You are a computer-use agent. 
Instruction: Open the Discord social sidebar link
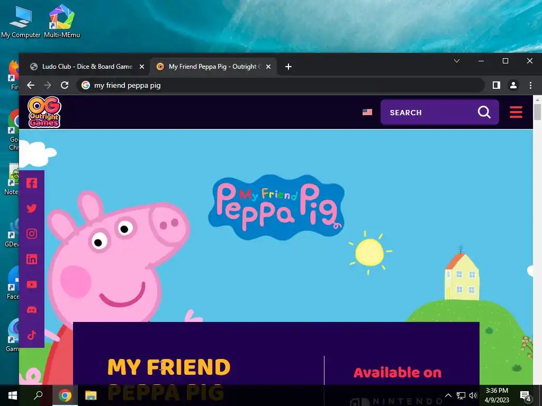point(32,310)
